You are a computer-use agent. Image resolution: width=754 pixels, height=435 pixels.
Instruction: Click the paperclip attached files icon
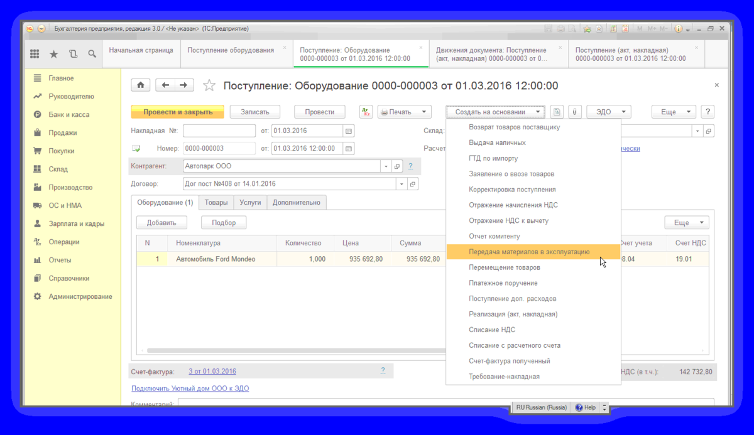pos(574,112)
